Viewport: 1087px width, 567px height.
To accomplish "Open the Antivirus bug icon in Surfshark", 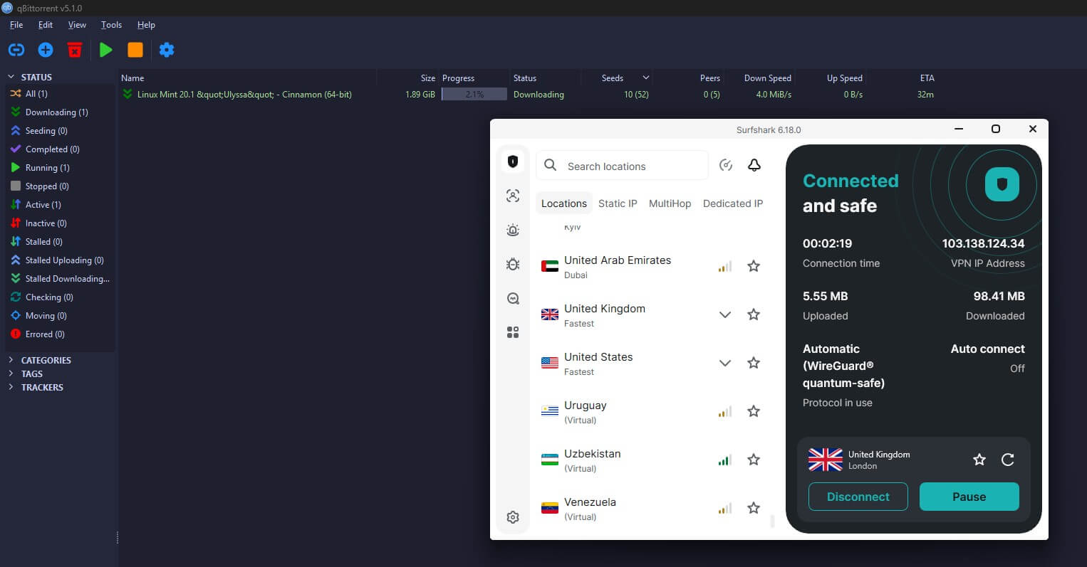I will tap(513, 264).
